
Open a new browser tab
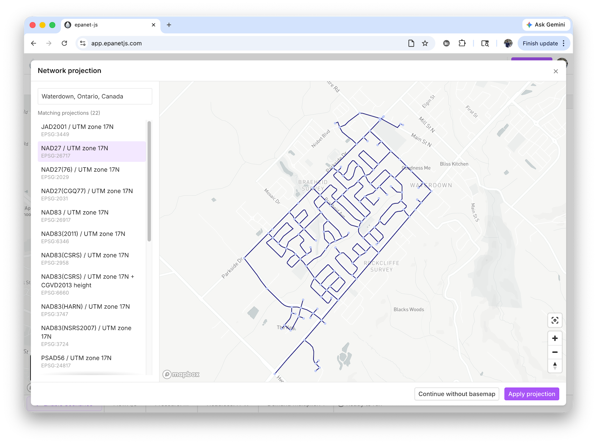tap(169, 25)
